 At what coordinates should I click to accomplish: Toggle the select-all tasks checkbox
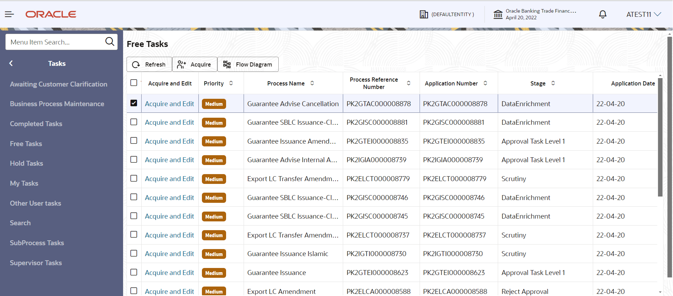click(x=134, y=83)
